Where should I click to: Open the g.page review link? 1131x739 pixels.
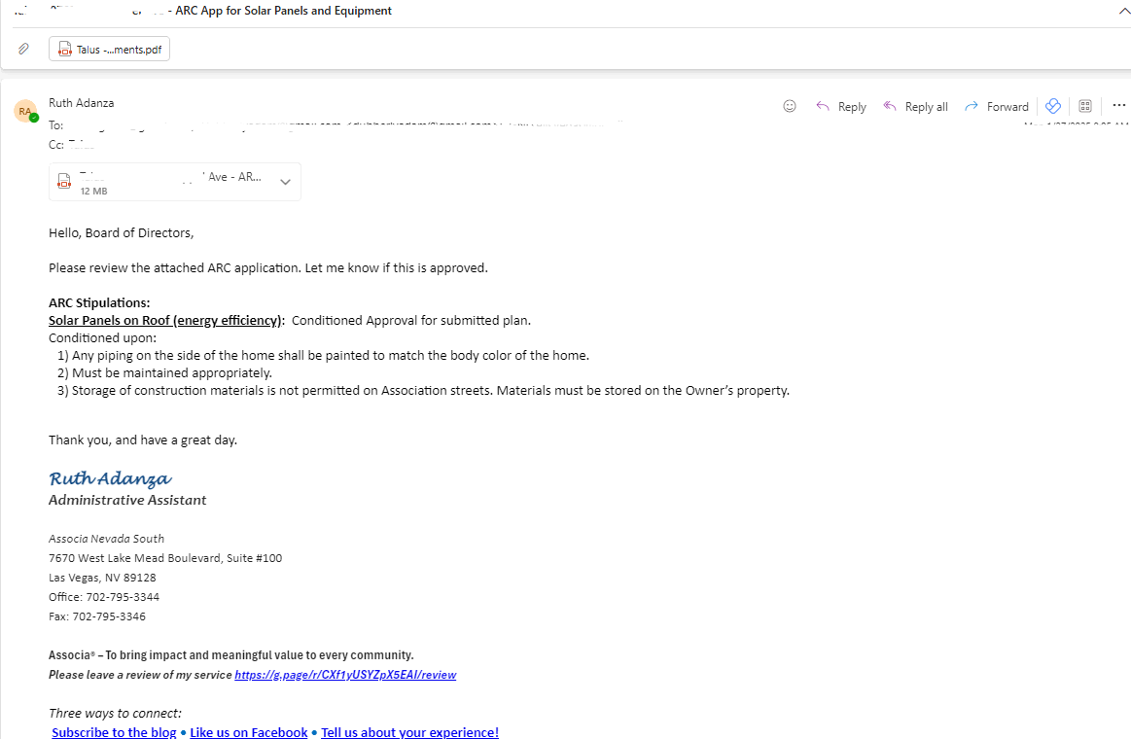click(x=345, y=675)
